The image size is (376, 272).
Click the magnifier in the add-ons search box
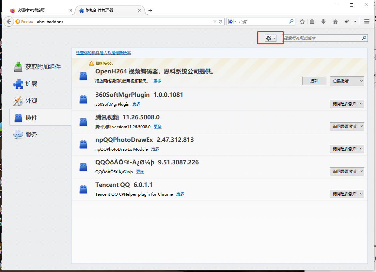tap(364, 38)
